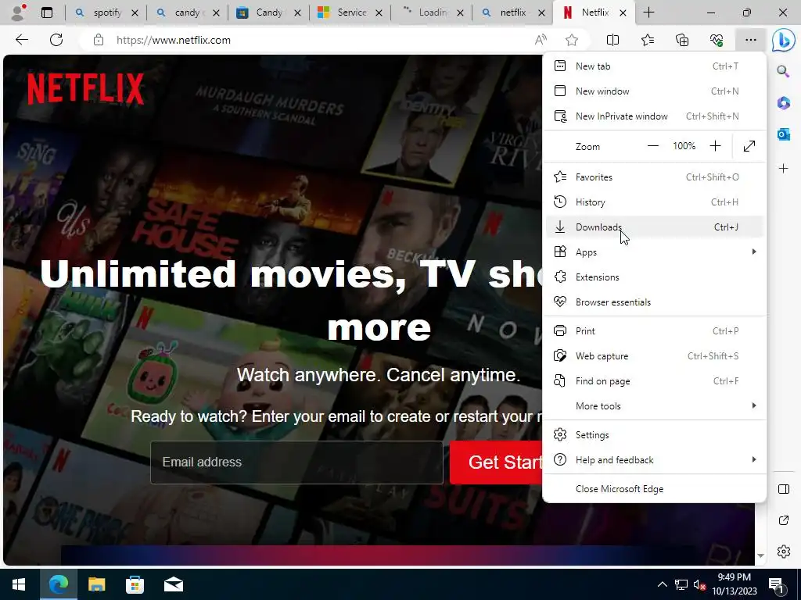This screenshot has width=801, height=600.
Task: Increase zoom with the plus button
Action: pos(715,146)
